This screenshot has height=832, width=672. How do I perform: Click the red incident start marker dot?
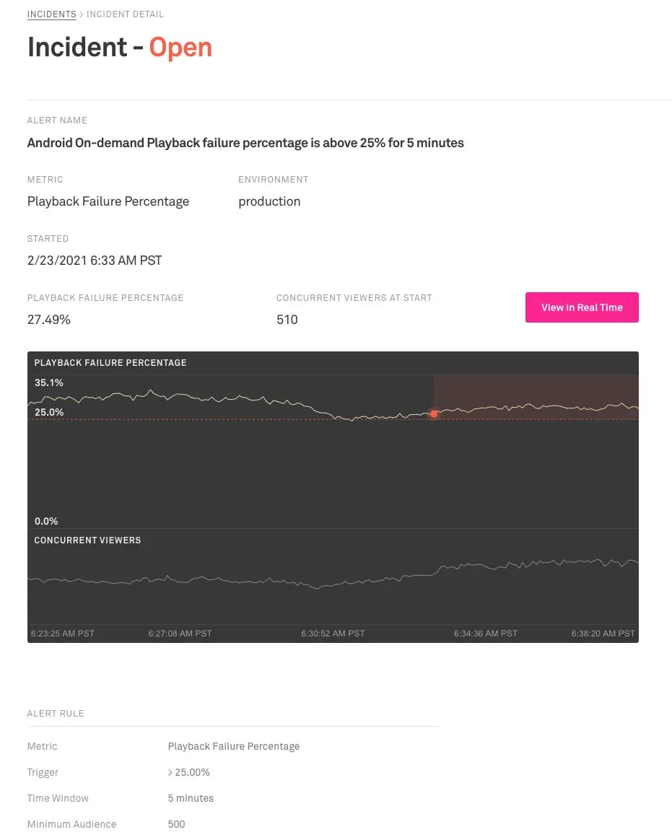(x=434, y=414)
